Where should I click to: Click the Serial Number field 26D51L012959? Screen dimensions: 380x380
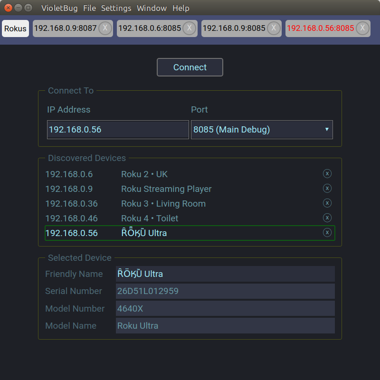(x=225, y=291)
